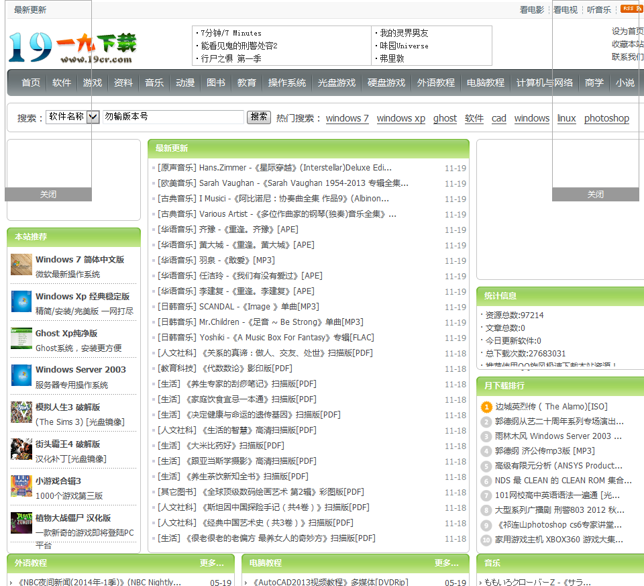The width and height of the screenshot is (644, 586).
Task: Close the left floating ad with 关闭
Action: click(48, 195)
